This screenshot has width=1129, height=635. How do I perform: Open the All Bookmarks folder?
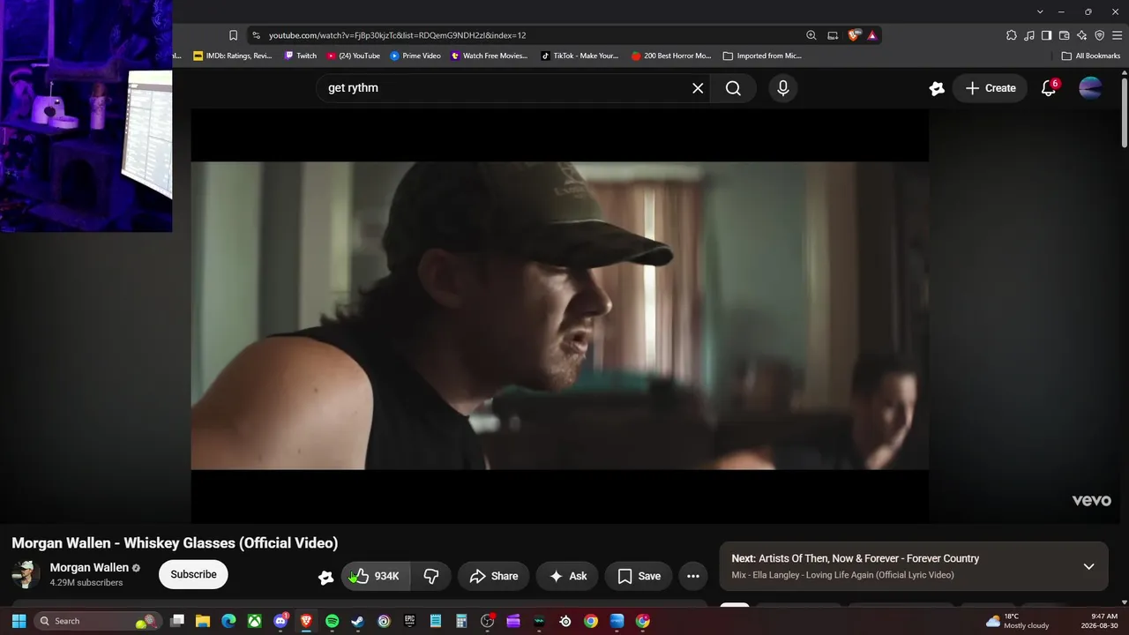pyautogui.click(x=1091, y=56)
